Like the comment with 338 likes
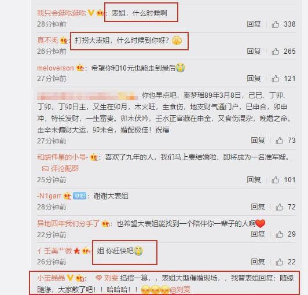Image resolution: width=308 pixels, height=295 pixels. (275, 24)
